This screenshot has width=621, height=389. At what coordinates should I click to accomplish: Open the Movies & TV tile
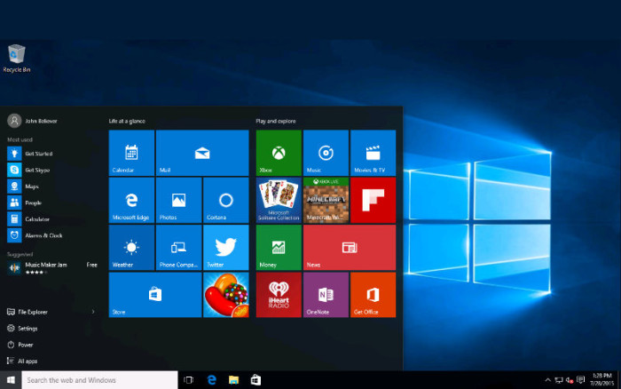[373, 153]
